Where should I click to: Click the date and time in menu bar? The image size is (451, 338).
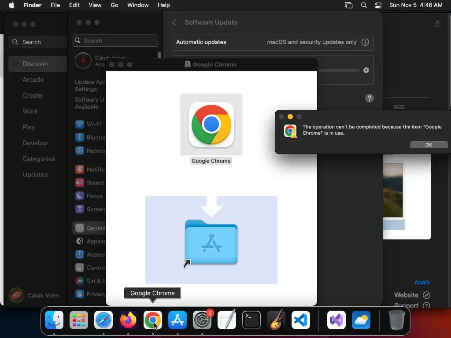pos(416,5)
